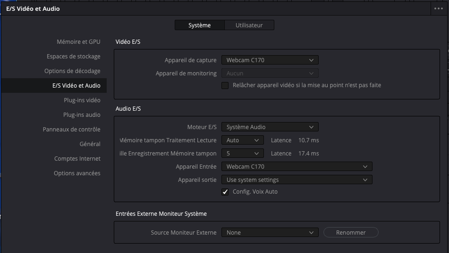Open Options avancées section
Image resolution: width=449 pixels, height=253 pixels.
(x=77, y=173)
